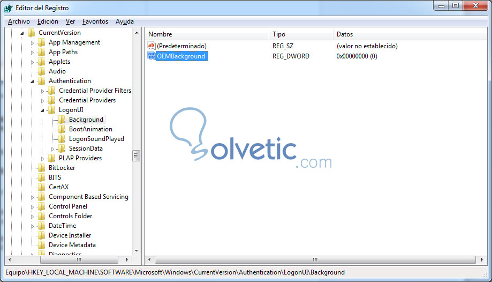The image size is (492, 282).
Task: Sort values by Tipo column header
Action: pyautogui.click(x=301, y=34)
